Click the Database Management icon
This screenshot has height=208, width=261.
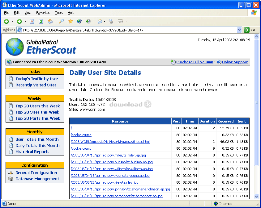click(11, 179)
